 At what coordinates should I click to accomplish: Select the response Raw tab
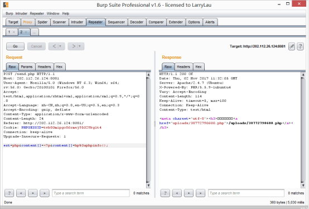pyautogui.click(x=168, y=67)
